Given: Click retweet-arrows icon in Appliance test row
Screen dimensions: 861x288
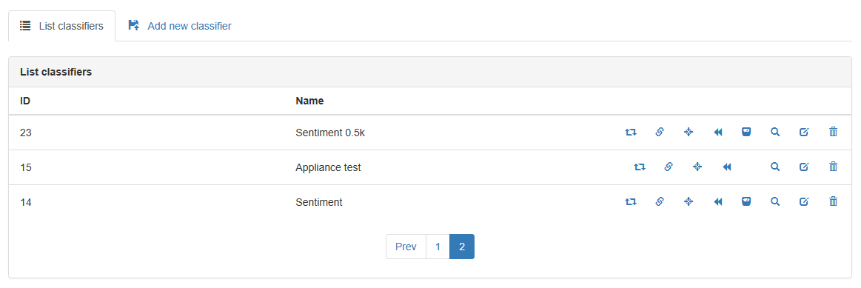Looking at the screenshot, I should point(640,167).
